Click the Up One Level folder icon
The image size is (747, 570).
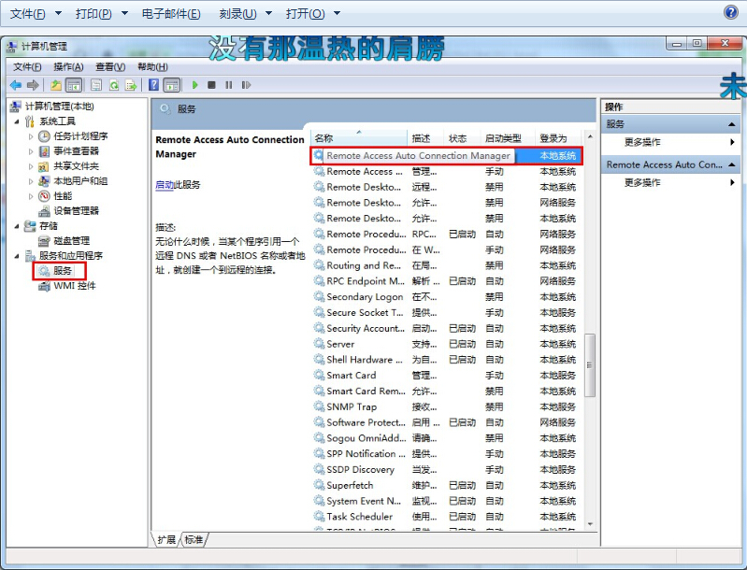(x=56, y=85)
